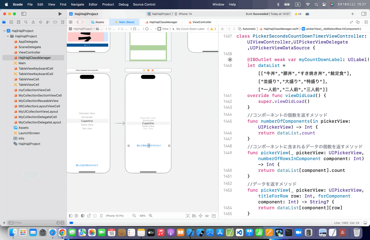The image size is (370, 240).
Task: Open the Report navigator
Action: 62,22
